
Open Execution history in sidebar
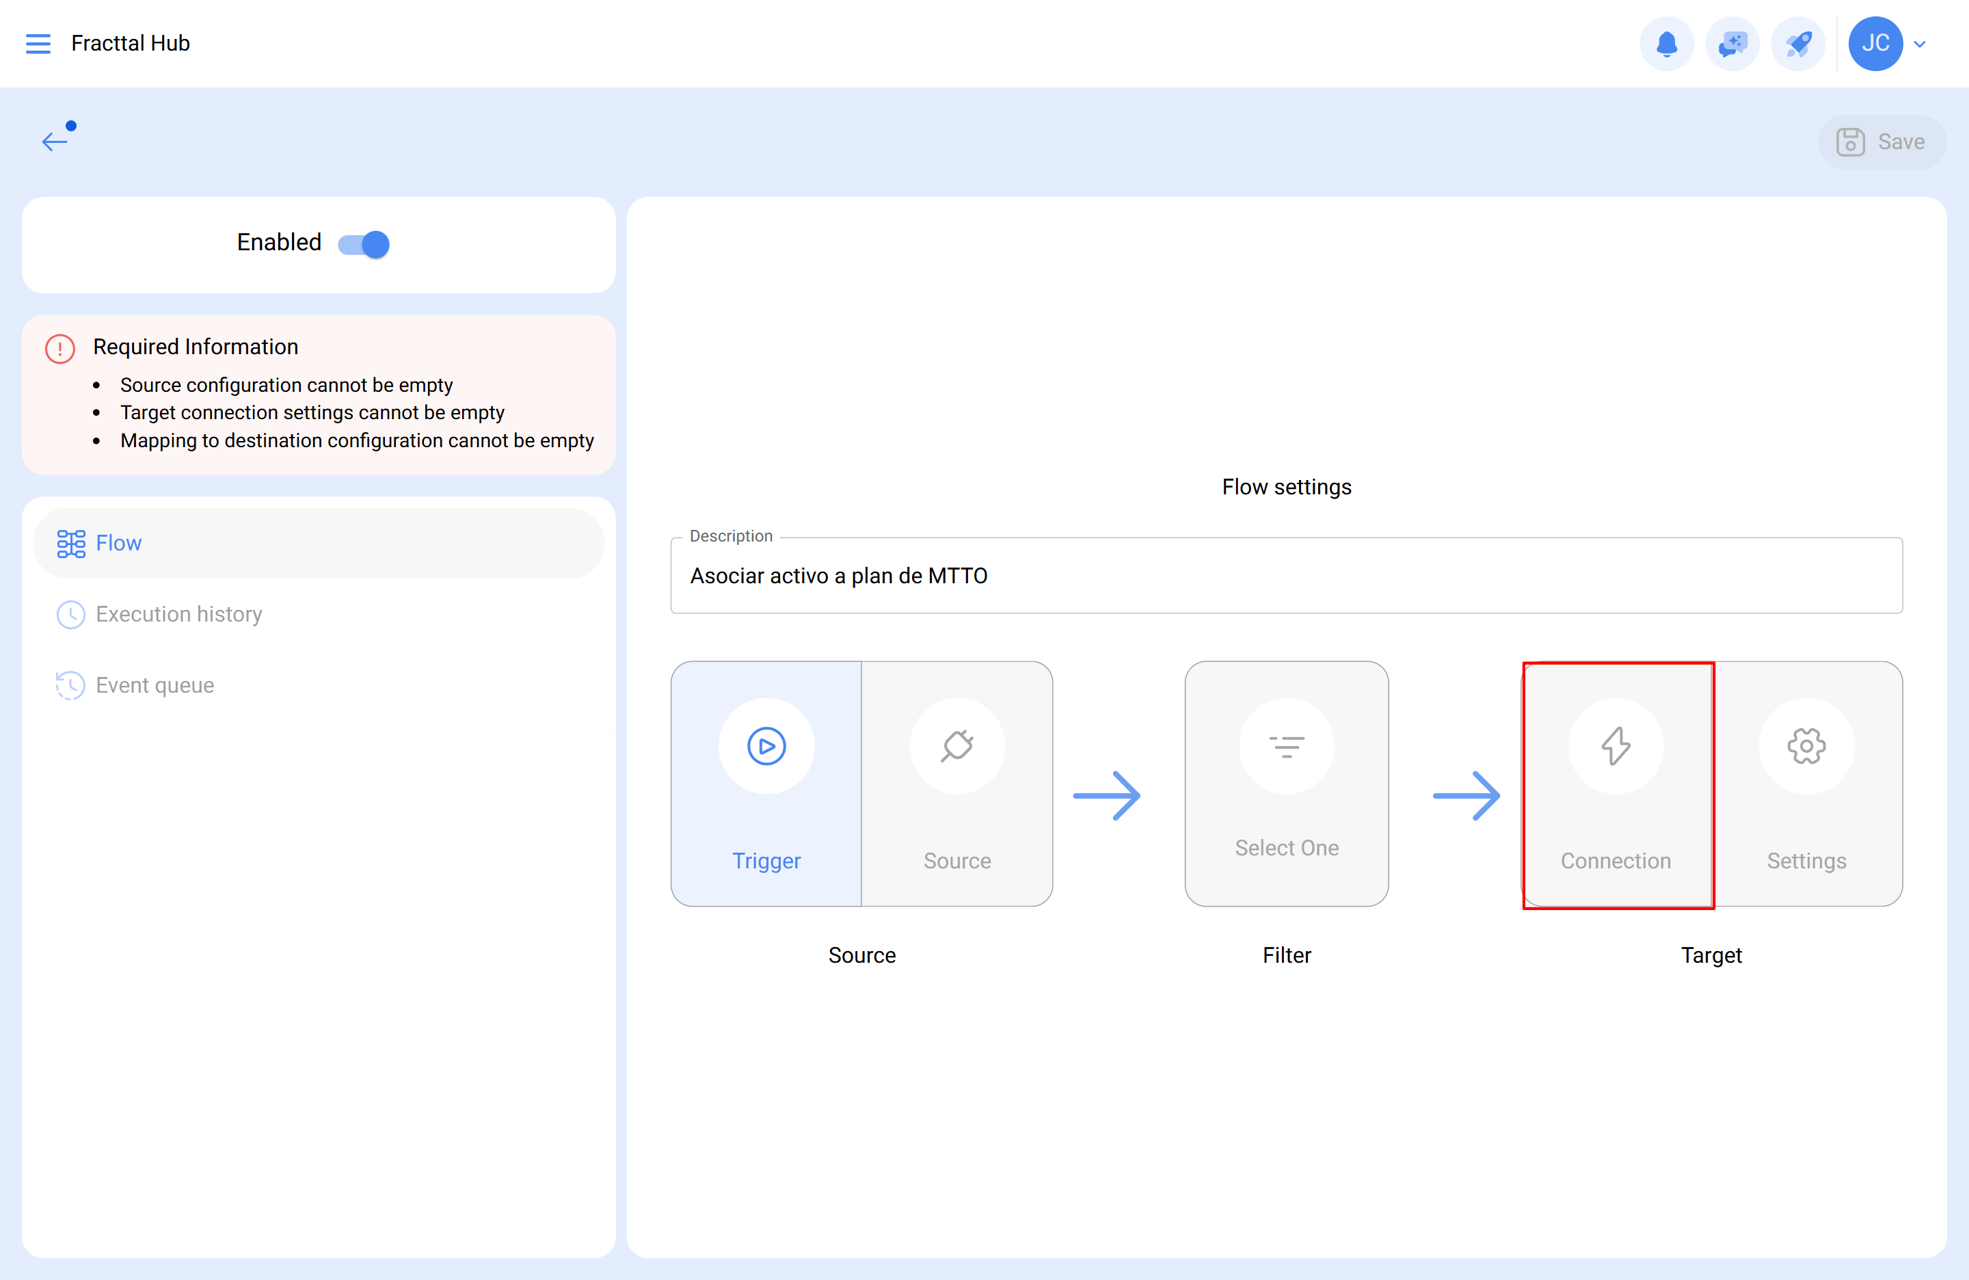coord(178,614)
